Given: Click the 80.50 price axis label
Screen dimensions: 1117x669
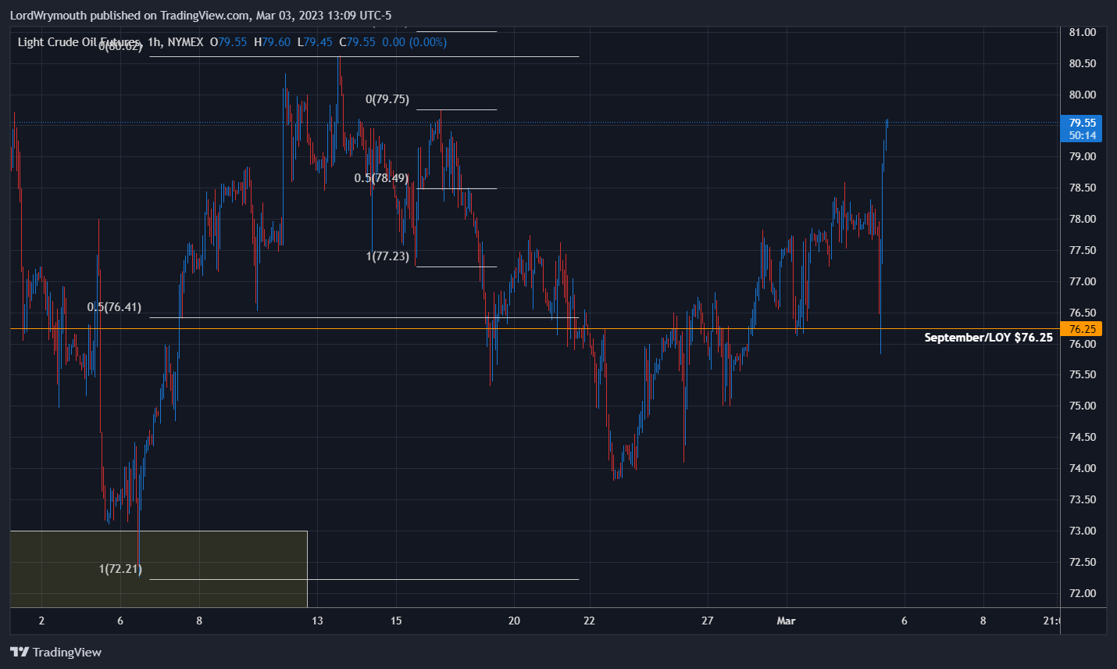Looking at the screenshot, I should coord(1083,63).
